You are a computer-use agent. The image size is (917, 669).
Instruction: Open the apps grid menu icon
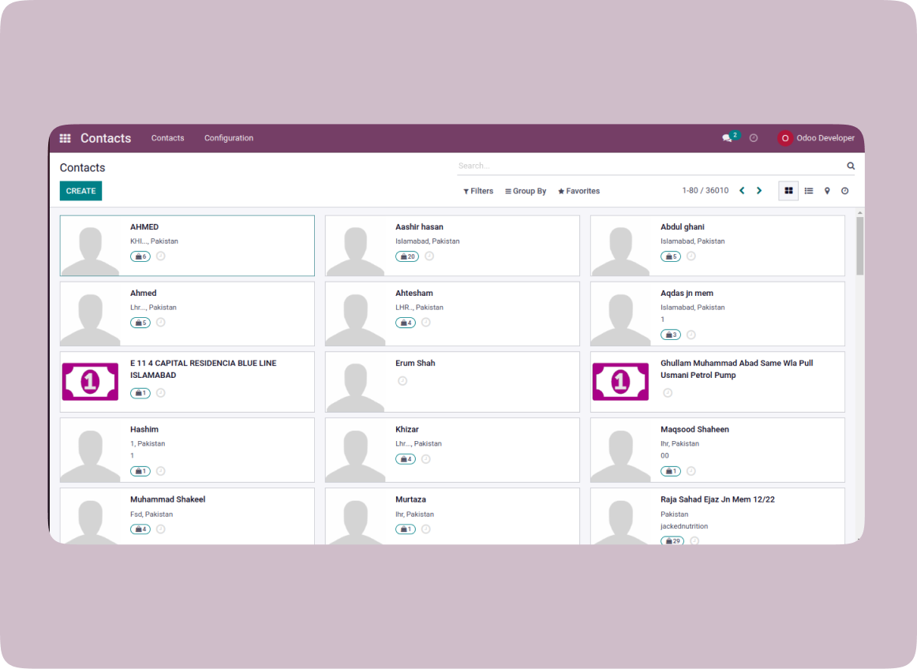click(x=65, y=138)
